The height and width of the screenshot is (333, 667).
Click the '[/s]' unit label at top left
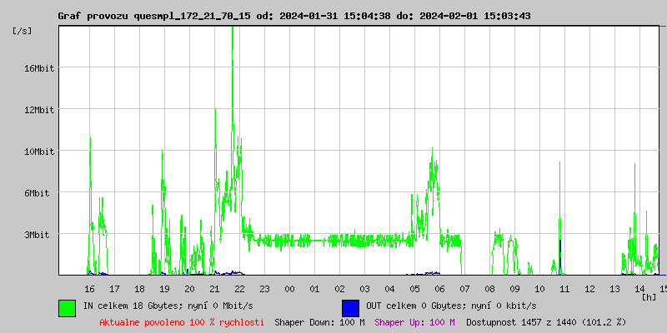pos(23,31)
